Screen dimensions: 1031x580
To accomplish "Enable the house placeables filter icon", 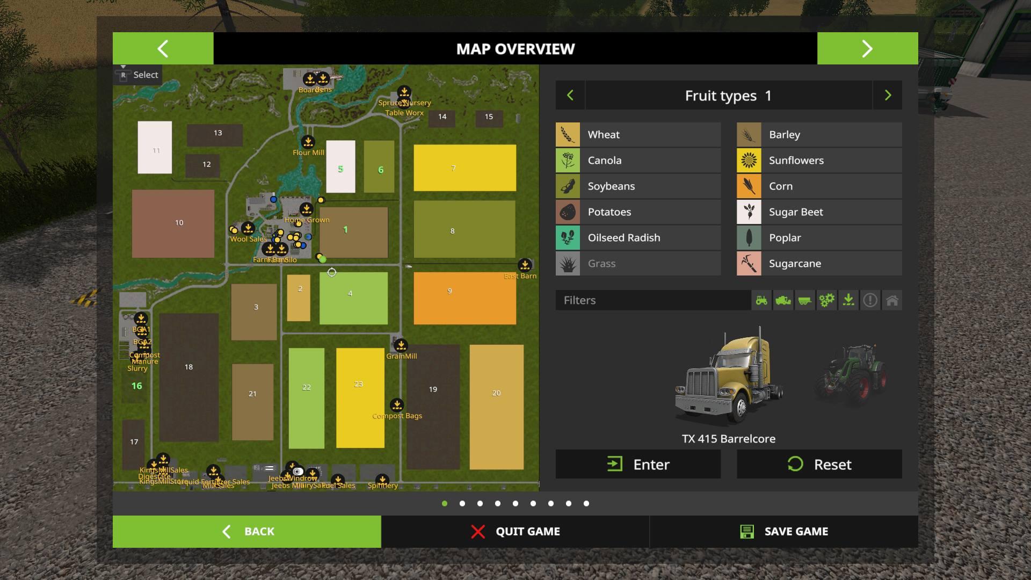I will [892, 300].
